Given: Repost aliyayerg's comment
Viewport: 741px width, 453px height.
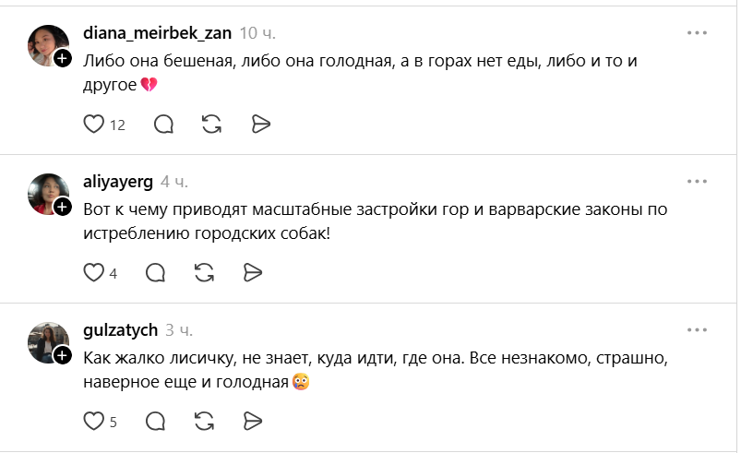Looking at the screenshot, I should tap(204, 273).
